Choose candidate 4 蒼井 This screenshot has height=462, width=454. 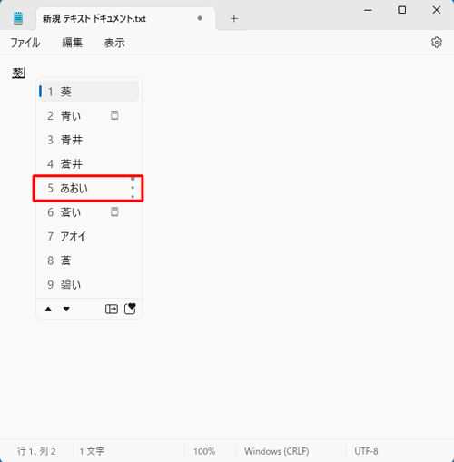(x=89, y=164)
